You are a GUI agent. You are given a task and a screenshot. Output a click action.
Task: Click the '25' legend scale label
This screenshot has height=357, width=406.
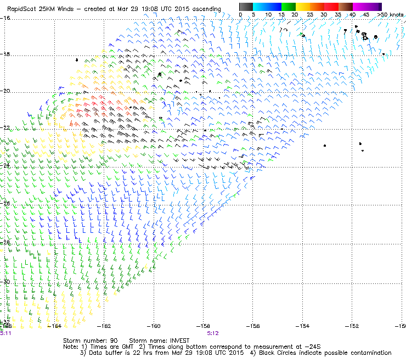(310, 15)
